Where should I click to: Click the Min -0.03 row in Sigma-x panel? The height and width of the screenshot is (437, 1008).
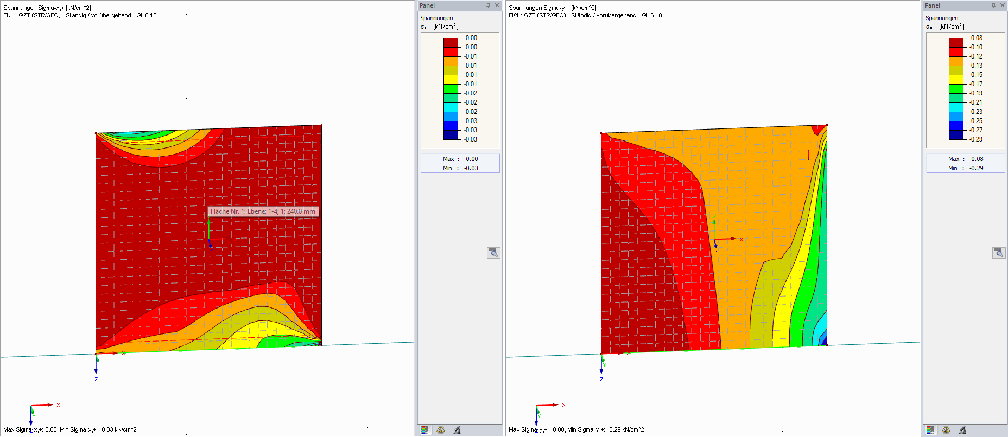point(460,168)
